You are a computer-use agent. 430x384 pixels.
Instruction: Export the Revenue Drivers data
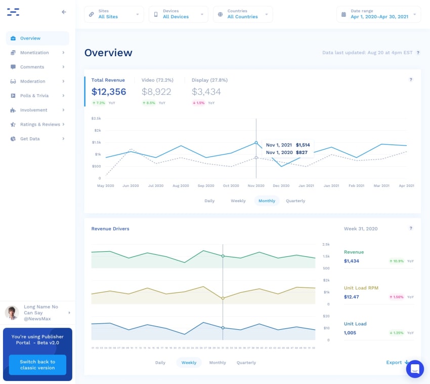[397, 363]
